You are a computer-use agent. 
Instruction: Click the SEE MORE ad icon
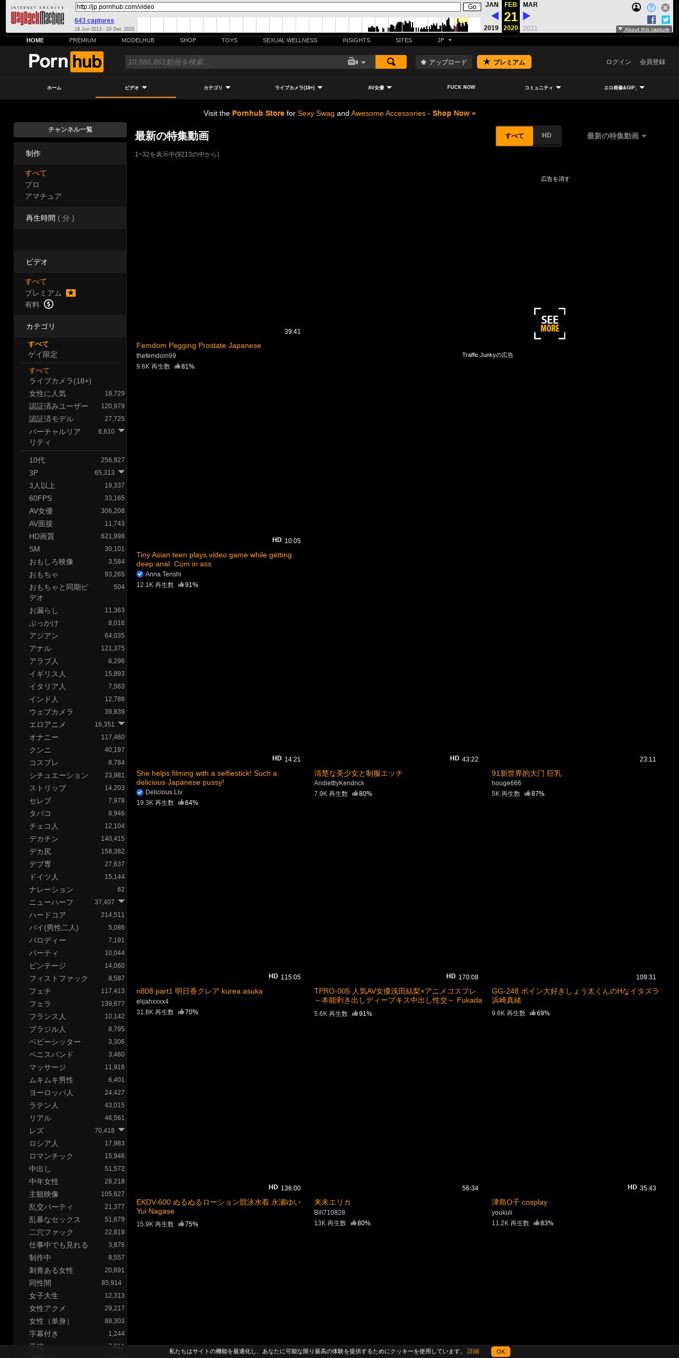tap(549, 324)
